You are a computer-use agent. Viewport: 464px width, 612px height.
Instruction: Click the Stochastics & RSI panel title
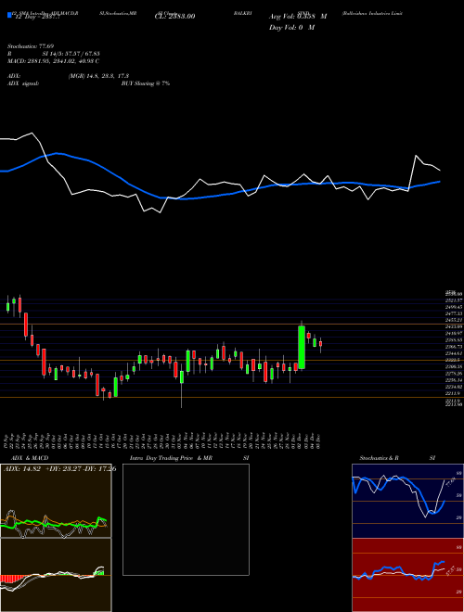click(397, 458)
